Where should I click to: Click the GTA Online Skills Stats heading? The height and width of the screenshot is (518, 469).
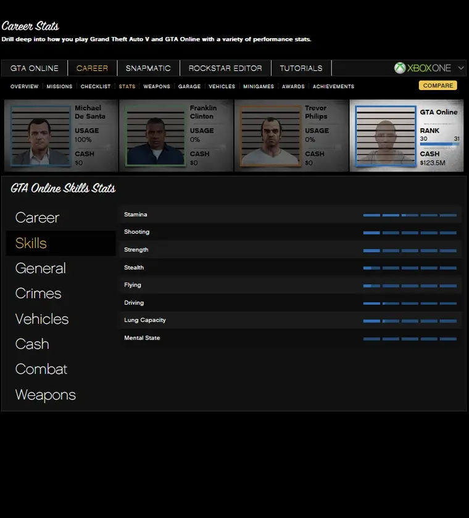tap(63, 188)
